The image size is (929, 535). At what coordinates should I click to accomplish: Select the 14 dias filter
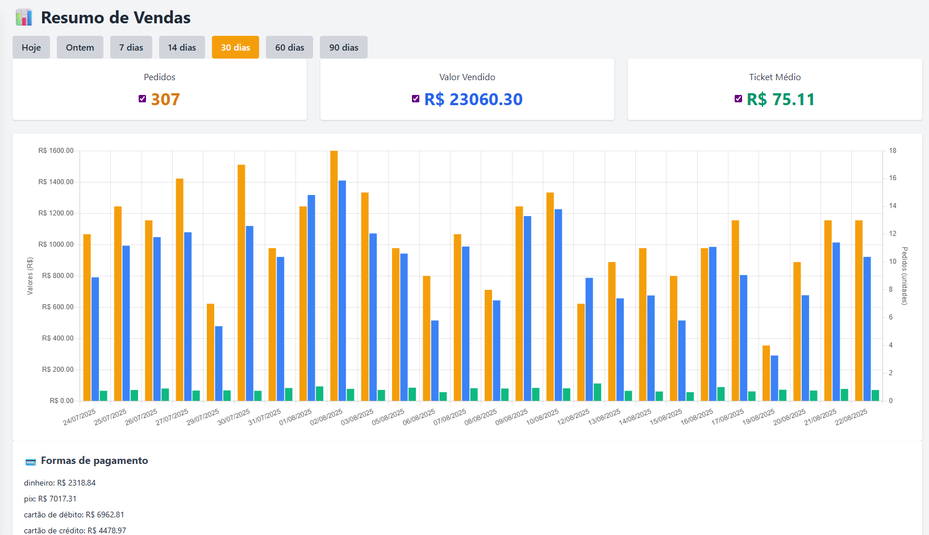[182, 47]
